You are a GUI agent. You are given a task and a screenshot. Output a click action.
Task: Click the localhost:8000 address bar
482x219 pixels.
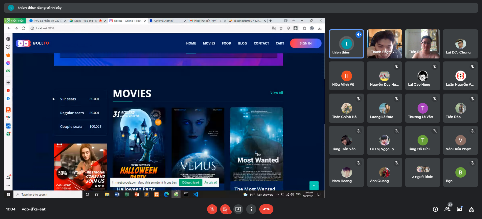pos(150,28)
